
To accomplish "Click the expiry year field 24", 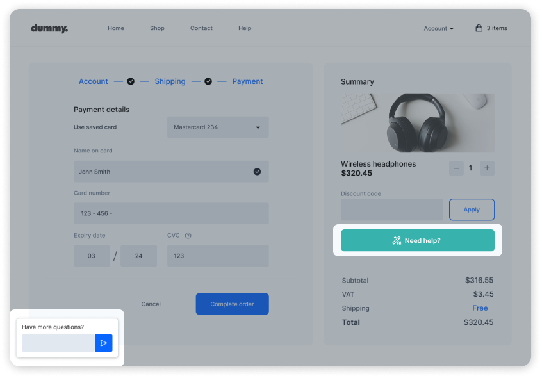I will pyautogui.click(x=138, y=256).
